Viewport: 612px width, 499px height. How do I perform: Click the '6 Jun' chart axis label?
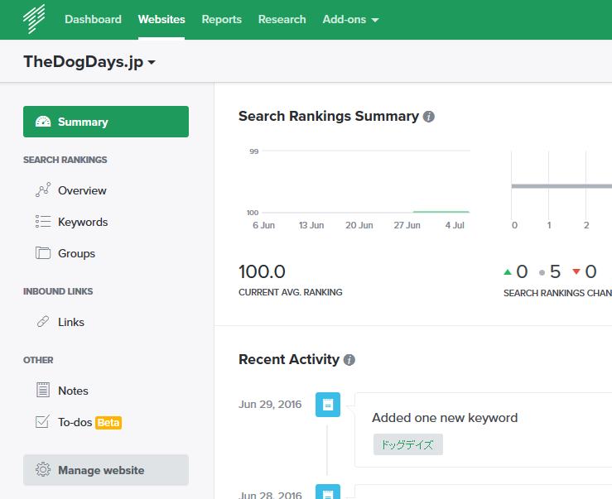click(264, 226)
